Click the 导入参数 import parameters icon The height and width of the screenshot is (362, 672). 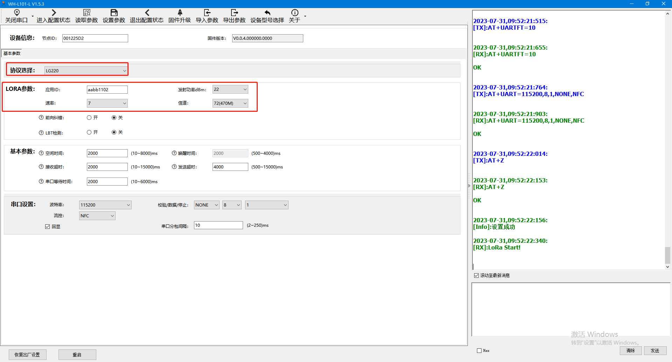pos(207,13)
